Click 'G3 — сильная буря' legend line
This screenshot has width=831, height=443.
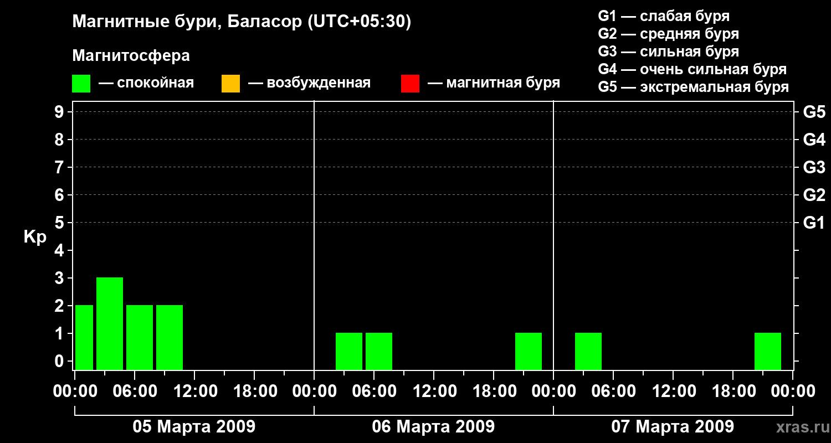pyautogui.click(x=669, y=51)
